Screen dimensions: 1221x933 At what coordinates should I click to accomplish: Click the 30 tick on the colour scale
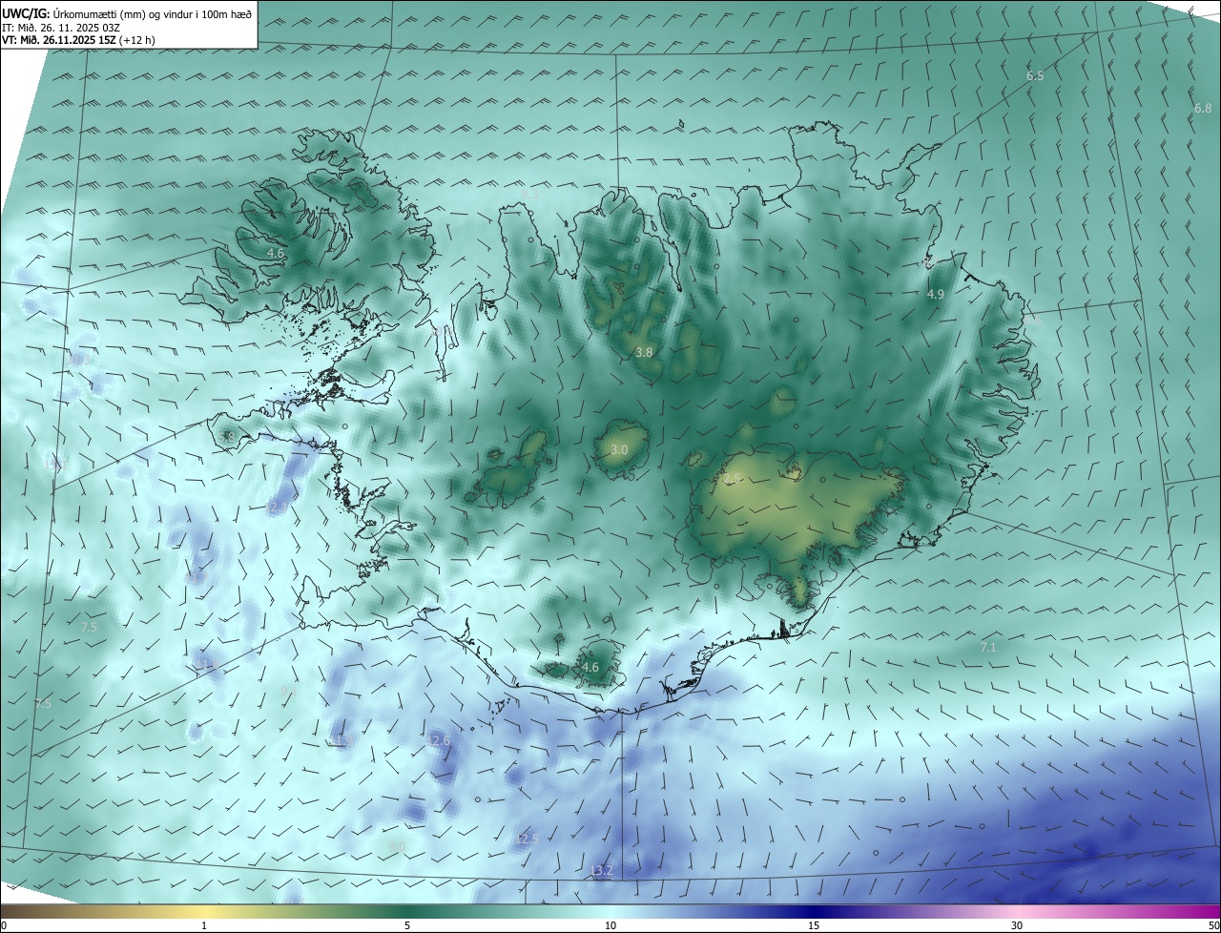click(x=1017, y=925)
